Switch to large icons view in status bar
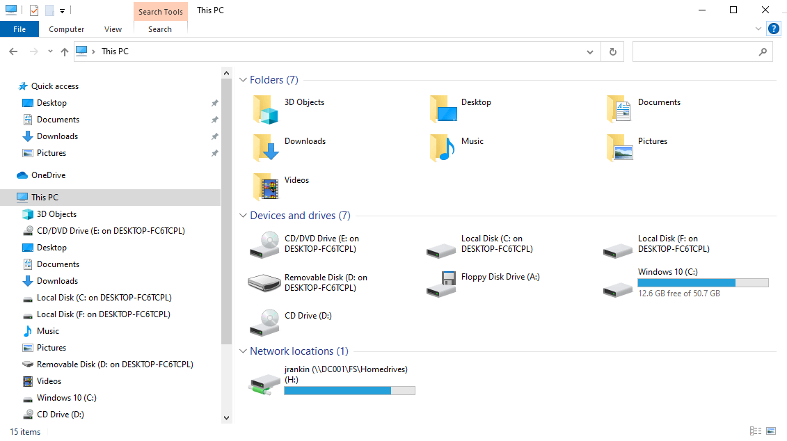Screen dimensions: 787x441 pyautogui.click(x=770, y=432)
